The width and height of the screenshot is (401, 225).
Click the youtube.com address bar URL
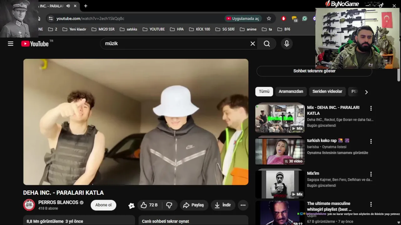pos(90,18)
